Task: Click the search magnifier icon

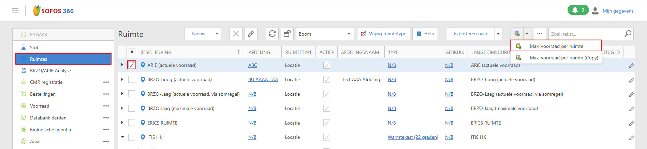Action: 628,34
